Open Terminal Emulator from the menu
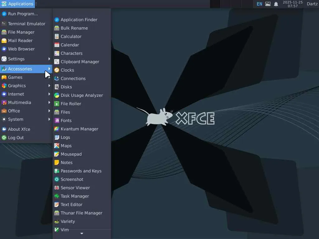Viewport: 319px width, 239px height. click(26, 24)
